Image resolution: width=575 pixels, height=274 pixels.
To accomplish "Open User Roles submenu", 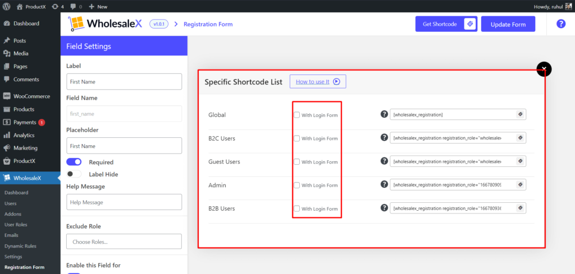I will click(x=16, y=225).
